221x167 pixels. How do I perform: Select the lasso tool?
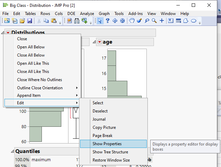[x=147, y=21]
